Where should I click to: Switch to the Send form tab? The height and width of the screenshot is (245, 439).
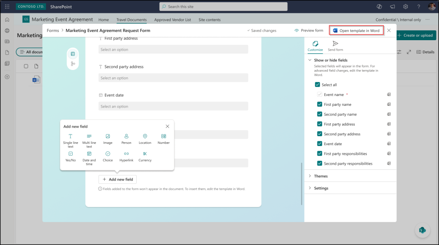click(x=335, y=46)
